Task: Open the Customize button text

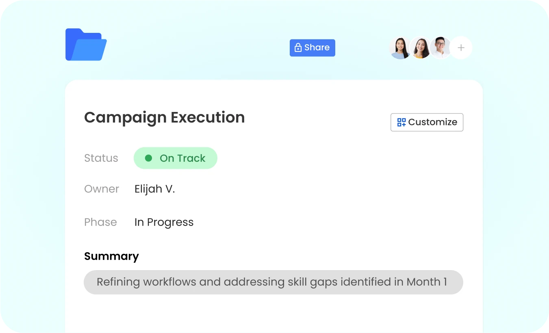Action: click(432, 122)
